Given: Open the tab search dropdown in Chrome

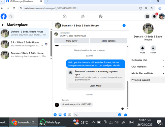Looking at the screenshot, I should click(x=2, y=1).
